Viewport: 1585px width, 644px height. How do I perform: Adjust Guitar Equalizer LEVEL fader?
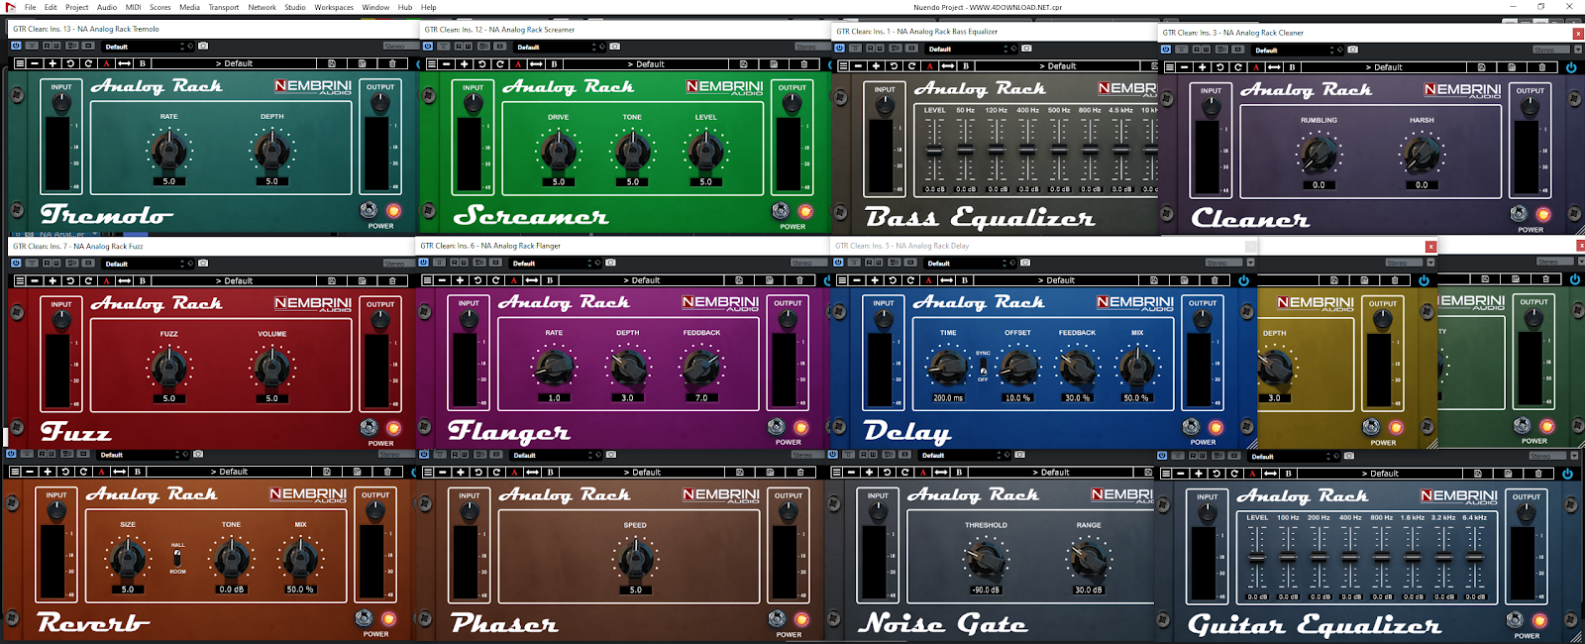pyautogui.click(x=1256, y=558)
